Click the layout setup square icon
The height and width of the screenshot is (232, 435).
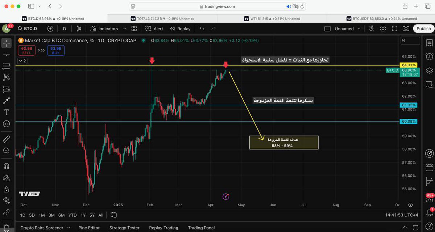[327, 29]
